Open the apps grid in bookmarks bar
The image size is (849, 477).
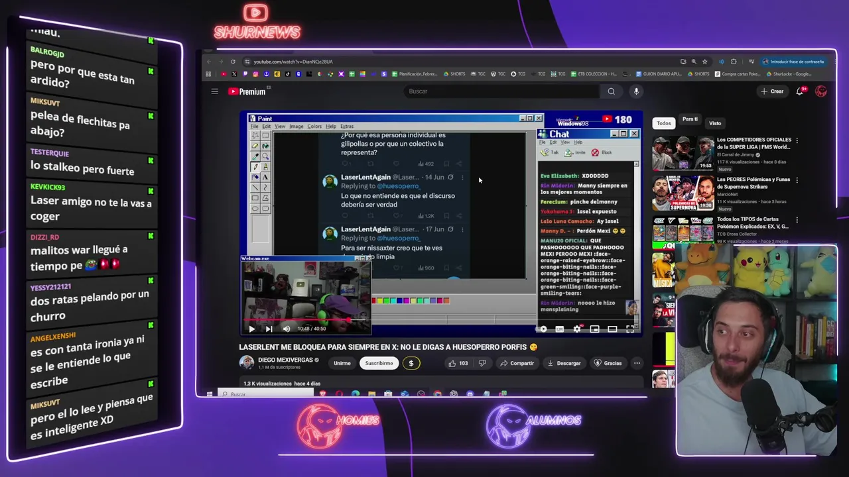pyautogui.click(x=208, y=74)
